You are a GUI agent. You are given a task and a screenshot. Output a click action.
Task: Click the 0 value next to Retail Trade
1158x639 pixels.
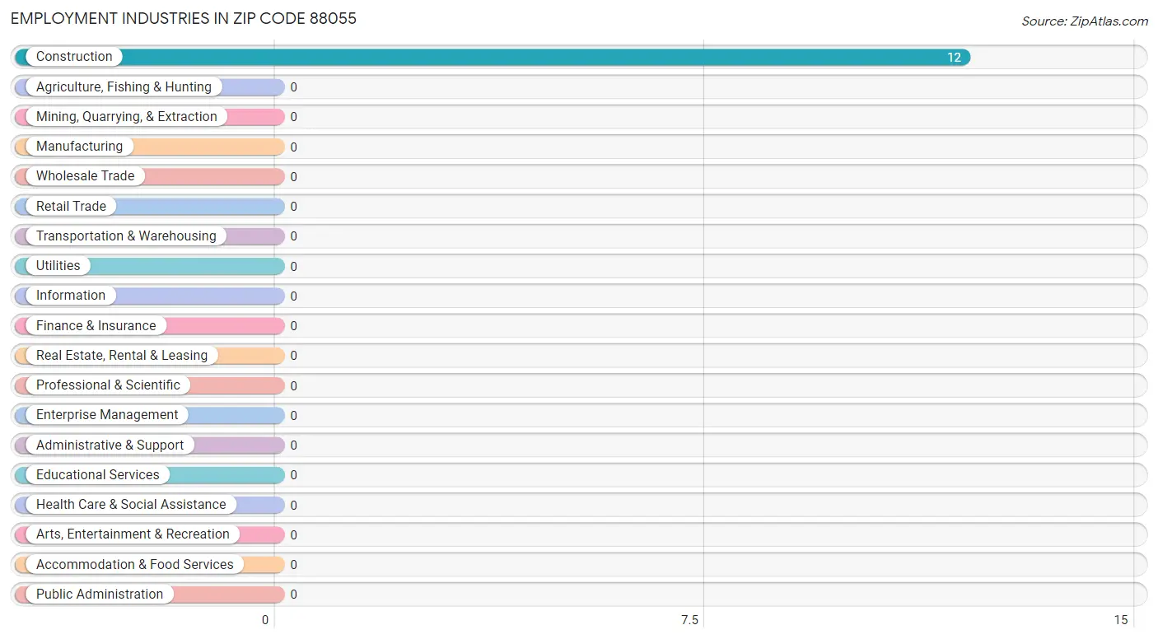point(293,207)
